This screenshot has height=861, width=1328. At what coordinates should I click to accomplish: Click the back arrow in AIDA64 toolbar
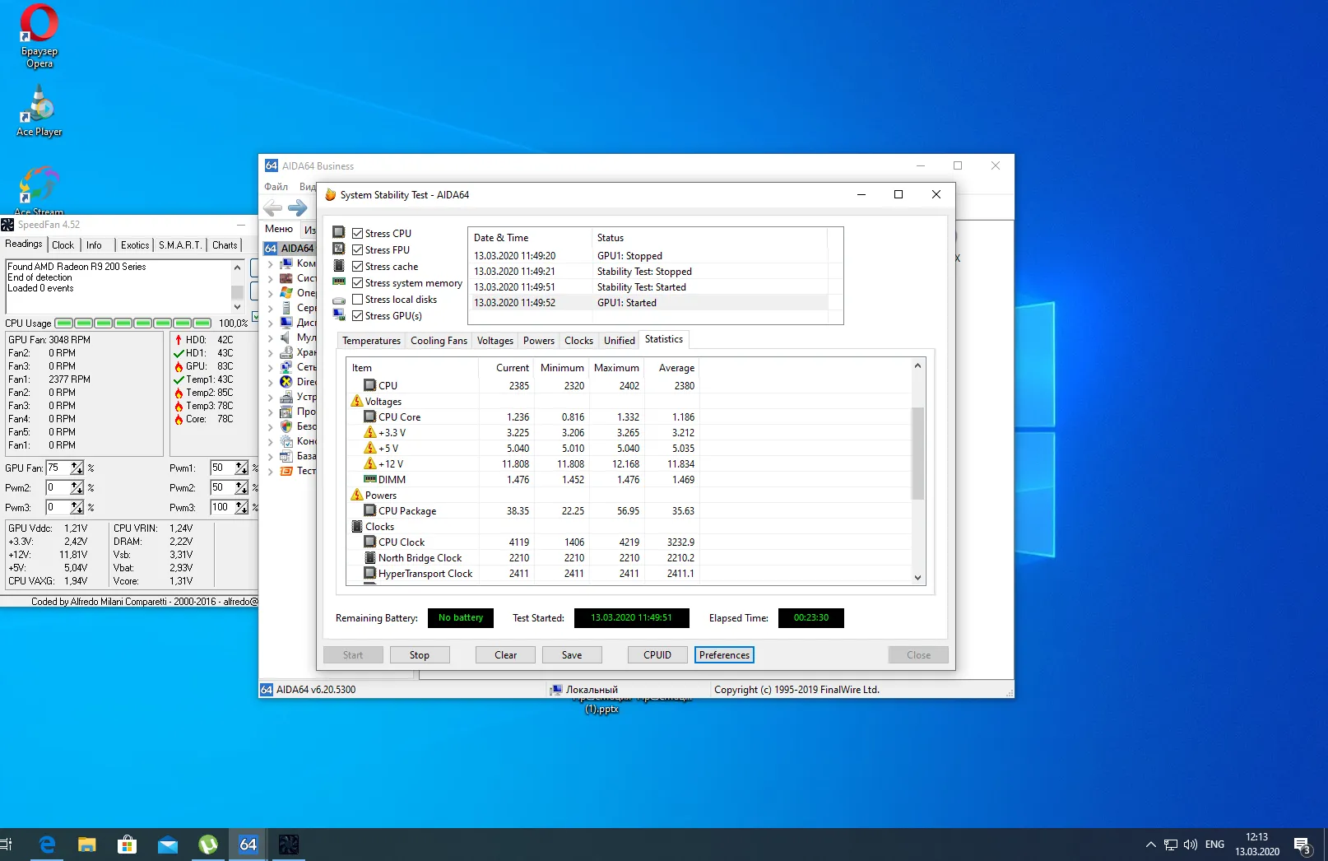(x=272, y=208)
